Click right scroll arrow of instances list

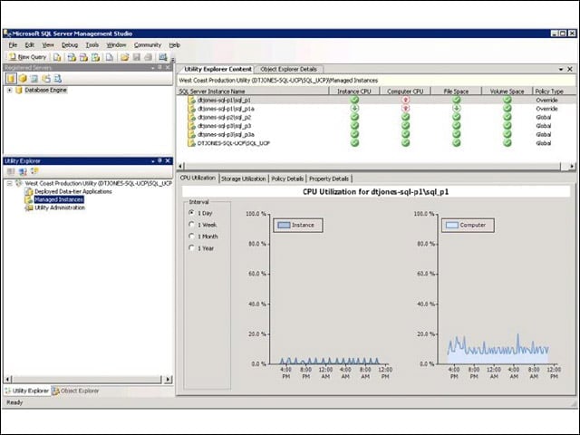pyautogui.click(x=572, y=167)
